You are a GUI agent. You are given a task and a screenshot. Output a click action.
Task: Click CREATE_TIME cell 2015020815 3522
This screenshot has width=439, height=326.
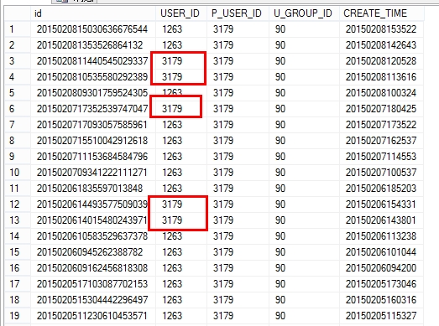click(381, 29)
